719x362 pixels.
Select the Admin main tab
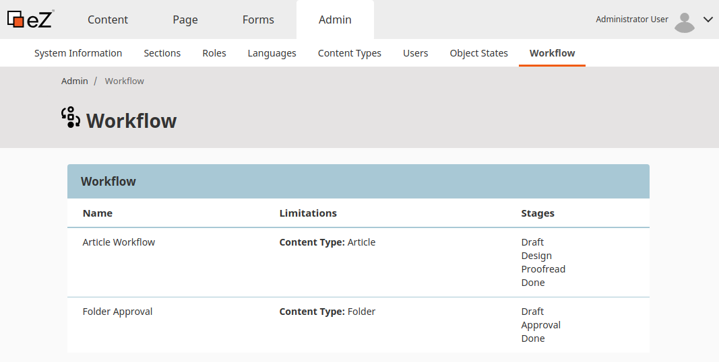335,20
